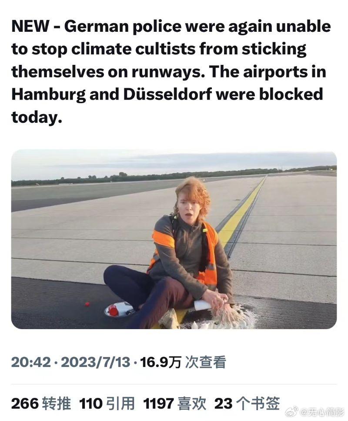This screenshot has height=421, width=348.
Task: Open the runway protester video thumbnail
Action: pos(174,239)
